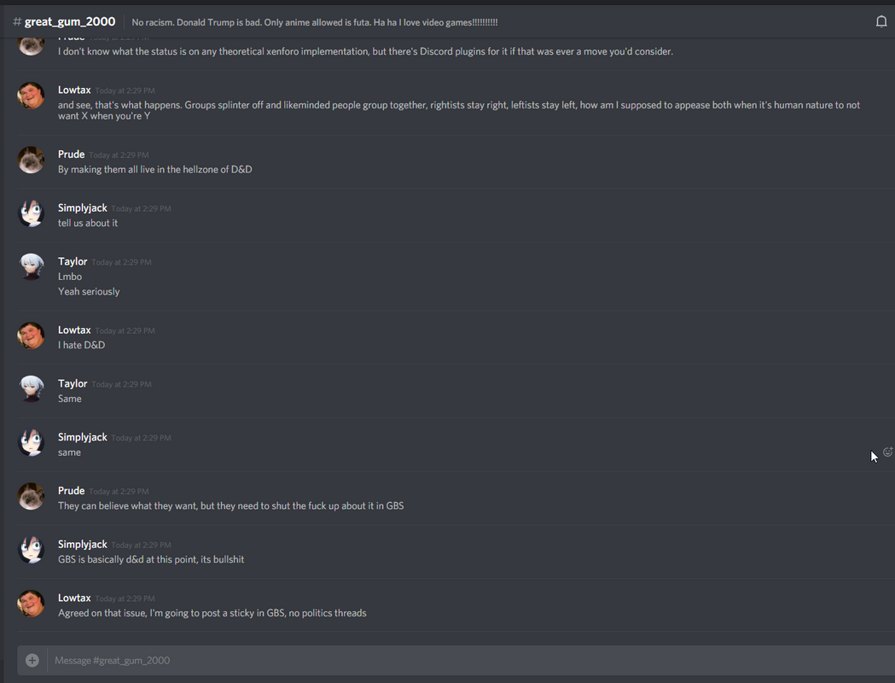Click Taylor's avatar beside "Lmbo" message
The width and height of the screenshot is (895, 683).
[31, 267]
